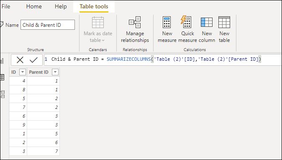
Task: Switch to Report view in left sidebar
Action: [2, 61]
